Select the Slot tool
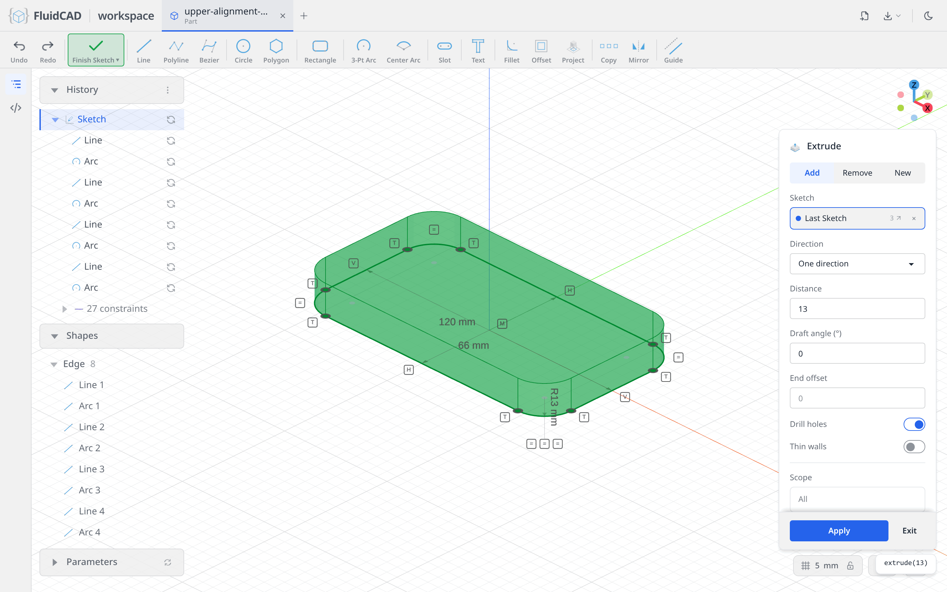Viewport: 947px width, 592px height. click(x=445, y=51)
